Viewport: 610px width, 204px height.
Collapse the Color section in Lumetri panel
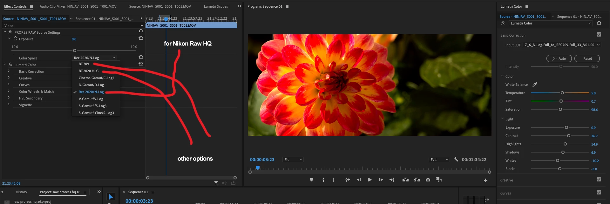[502, 76]
